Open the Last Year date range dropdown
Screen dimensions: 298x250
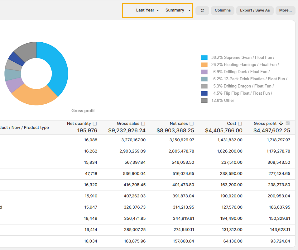(x=147, y=10)
